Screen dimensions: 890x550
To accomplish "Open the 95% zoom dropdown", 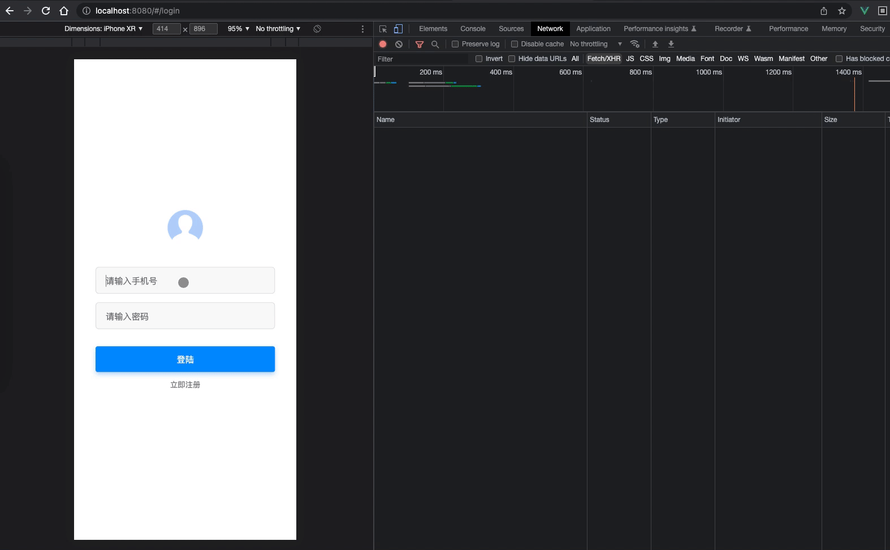I will click(x=239, y=29).
